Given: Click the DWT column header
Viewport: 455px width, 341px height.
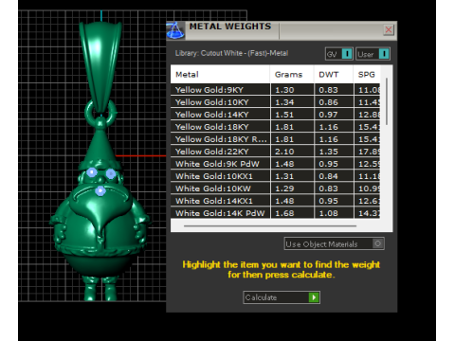Looking at the screenshot, I should (334, 75).
